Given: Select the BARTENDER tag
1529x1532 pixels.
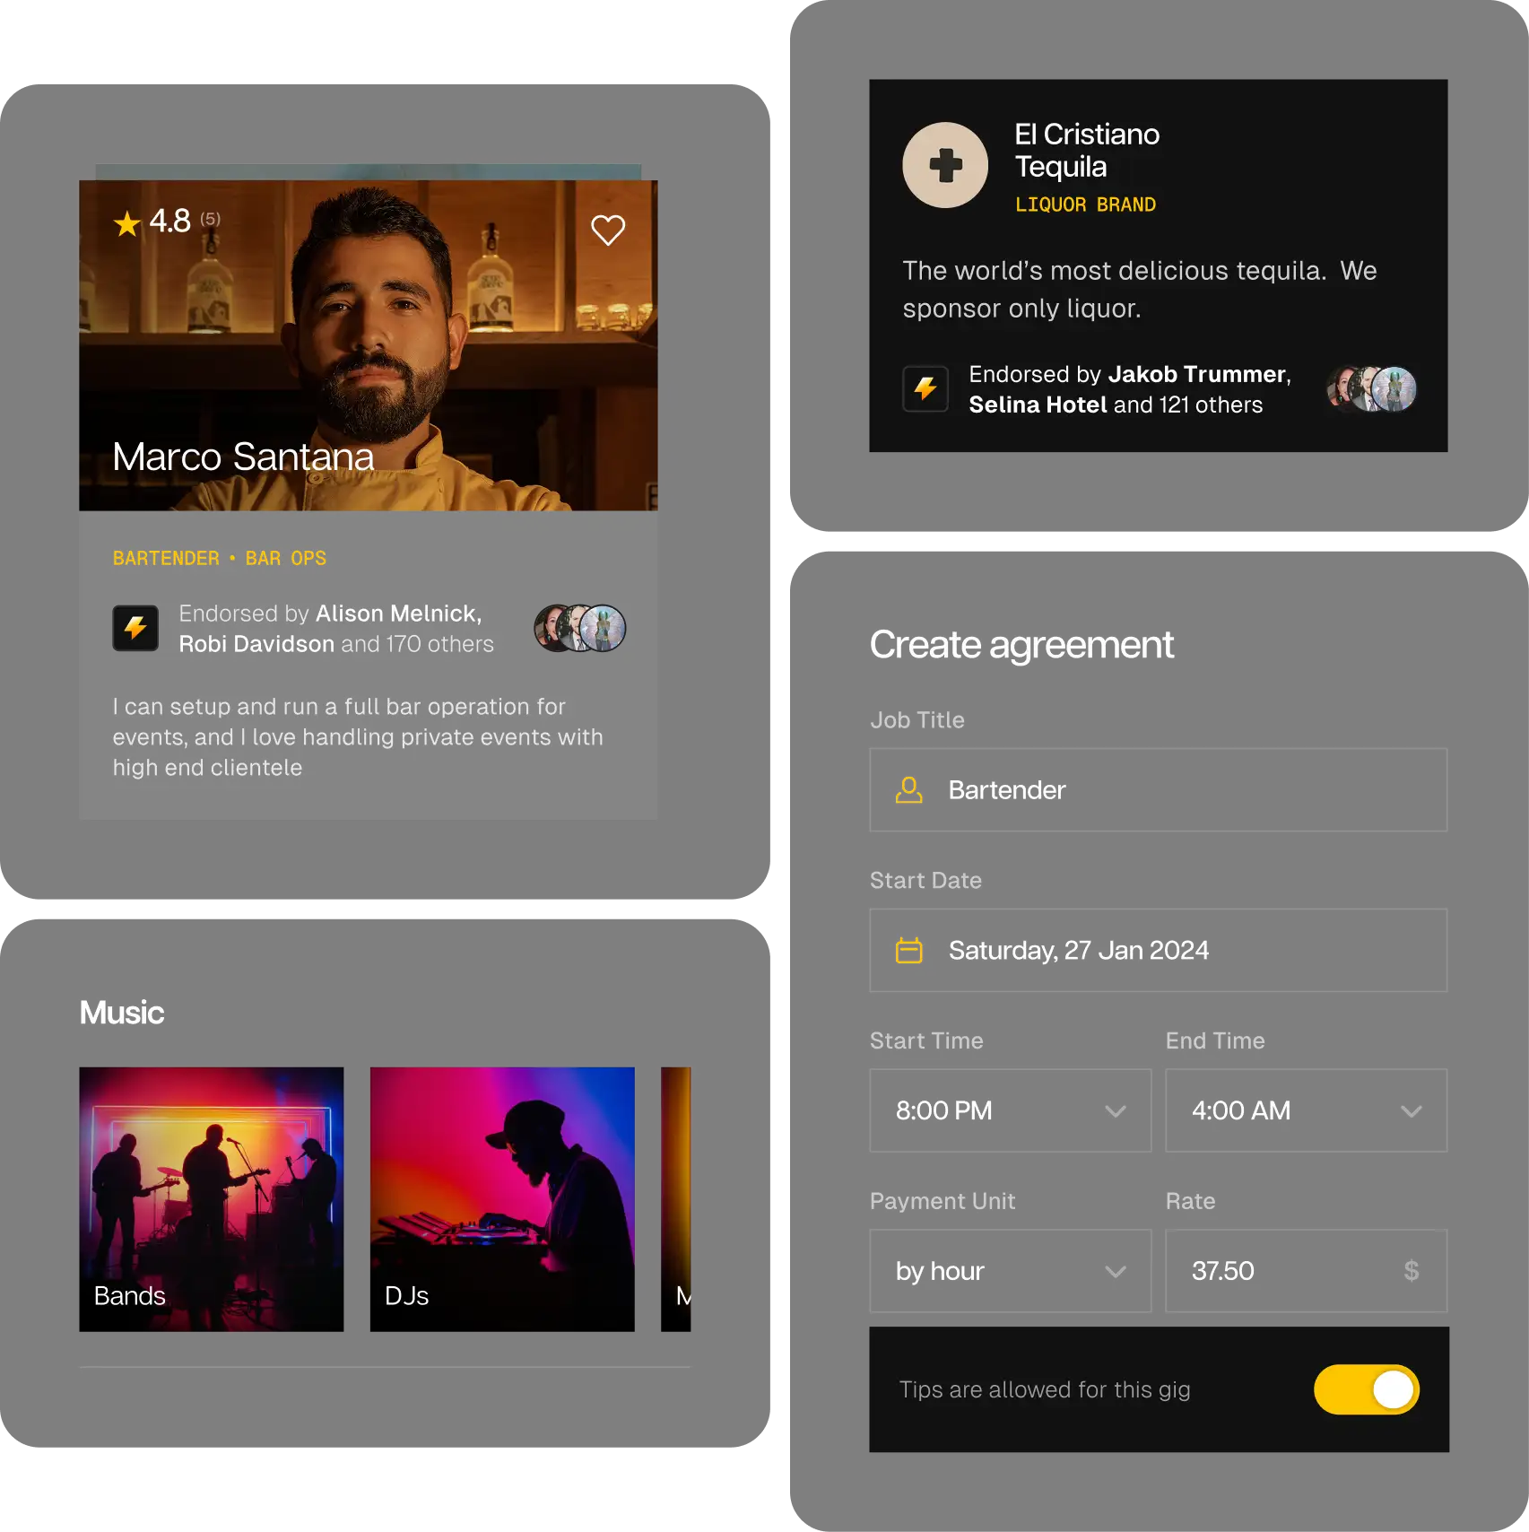Looking at the screenshot, I should click(166, 558).
